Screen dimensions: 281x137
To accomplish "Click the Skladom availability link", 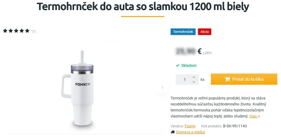I will pos(189,65).
